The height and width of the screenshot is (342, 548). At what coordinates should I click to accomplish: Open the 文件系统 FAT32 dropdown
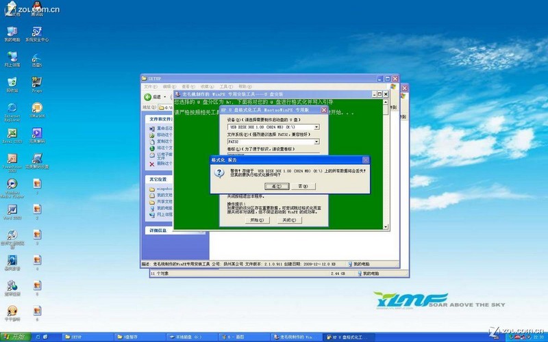[x=316, y=142]
